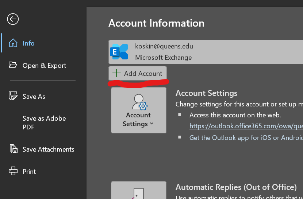Click the back arrow circle icon

pyautogui.click(x=13, y=19)
